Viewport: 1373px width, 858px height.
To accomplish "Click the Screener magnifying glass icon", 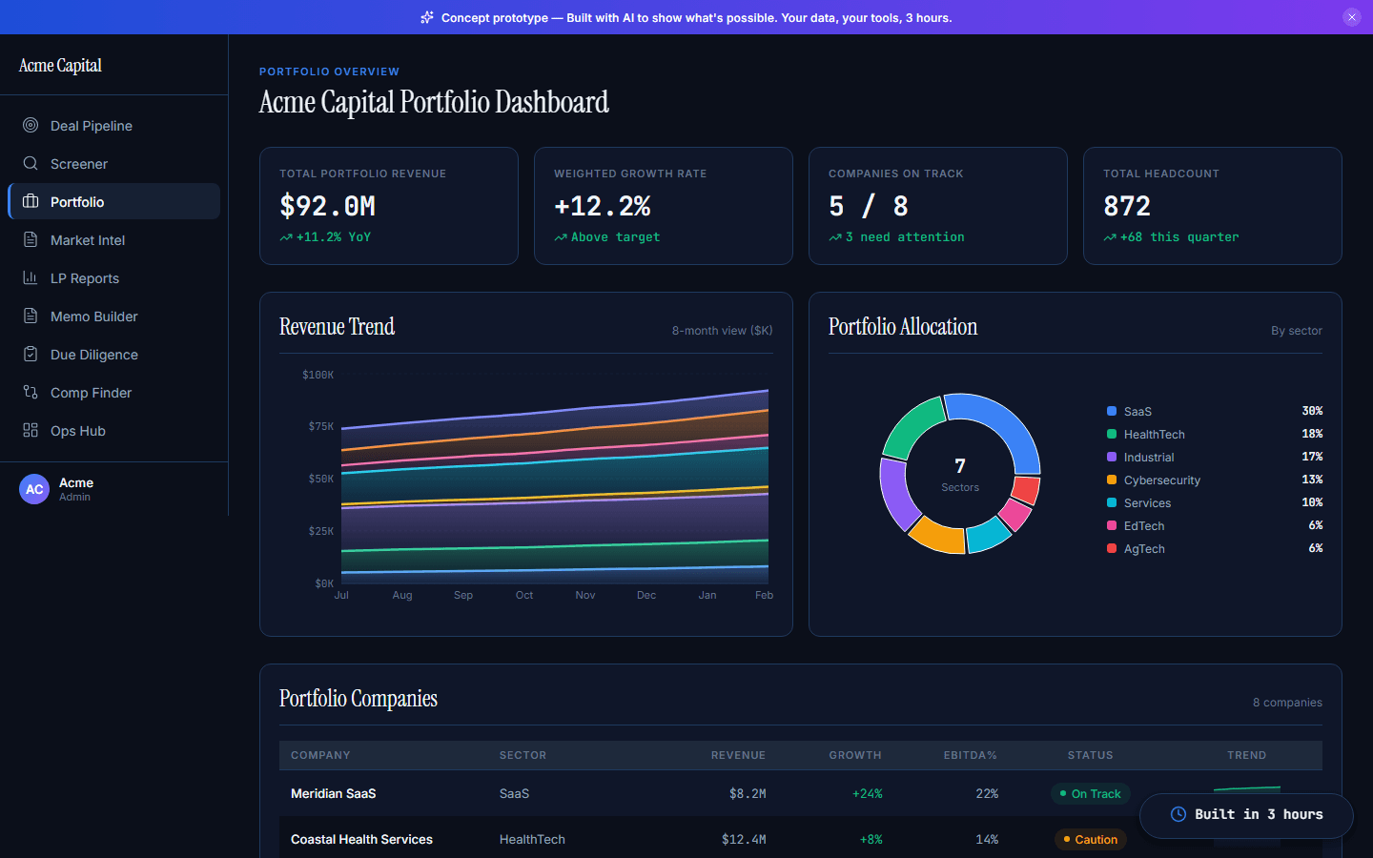I will [x=30, y=163].
